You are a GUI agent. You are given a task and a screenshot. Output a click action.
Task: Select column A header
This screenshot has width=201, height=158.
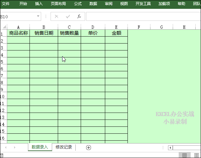tap(18, 27)
